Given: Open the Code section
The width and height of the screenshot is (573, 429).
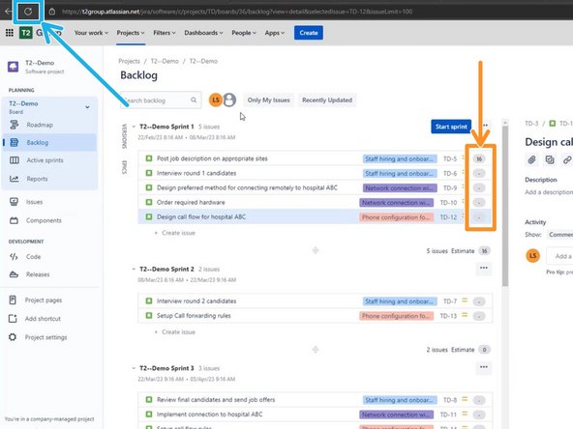Looking at the screenshot, I should click(33, 257).
